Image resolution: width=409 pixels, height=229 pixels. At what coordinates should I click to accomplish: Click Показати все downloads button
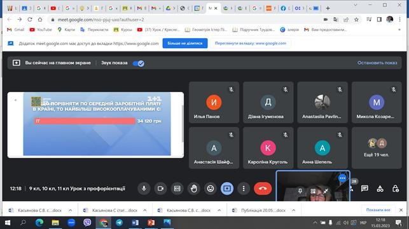[378, 210]
